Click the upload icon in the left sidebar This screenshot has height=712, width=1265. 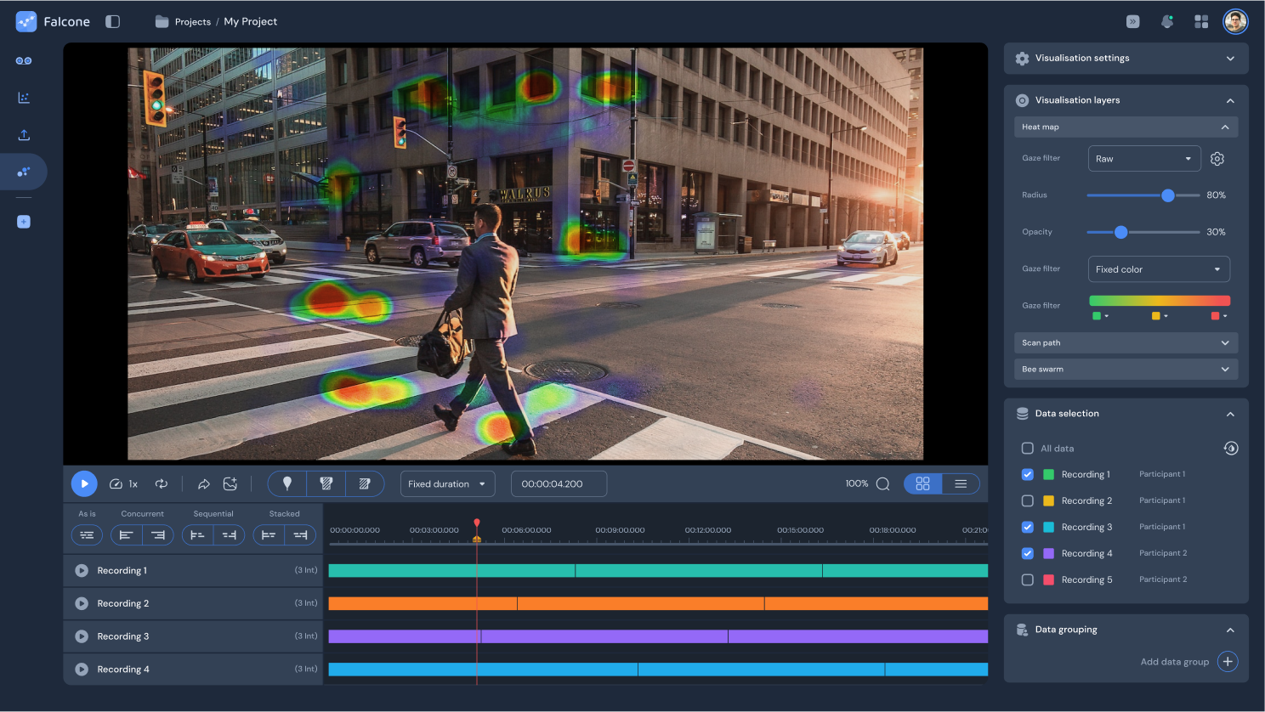(24, 135)
